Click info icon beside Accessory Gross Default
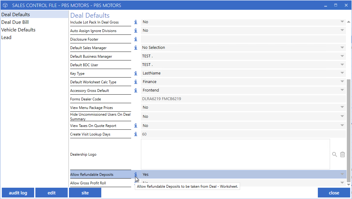The height and width of the screenshot is (199, 352). 136,90
